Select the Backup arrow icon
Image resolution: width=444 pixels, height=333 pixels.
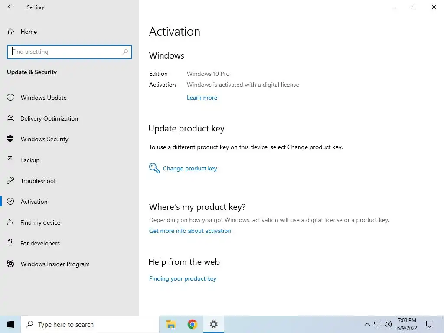click(x=10, y=160)
